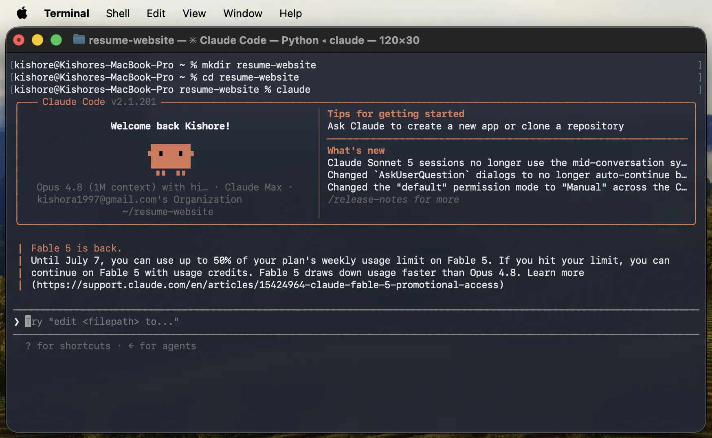Click the "Welcome back Kishore!" text

(170, 126)
